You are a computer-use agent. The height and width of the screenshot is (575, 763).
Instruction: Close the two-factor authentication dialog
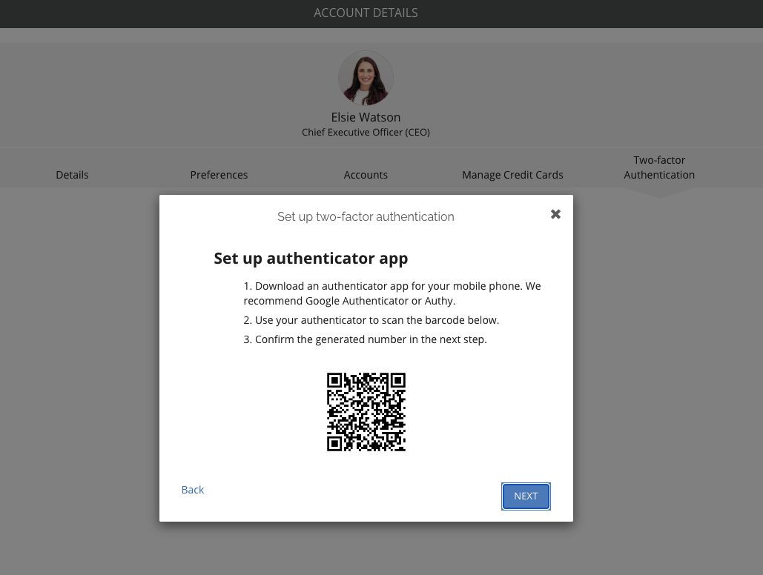[x=555, y=215]
